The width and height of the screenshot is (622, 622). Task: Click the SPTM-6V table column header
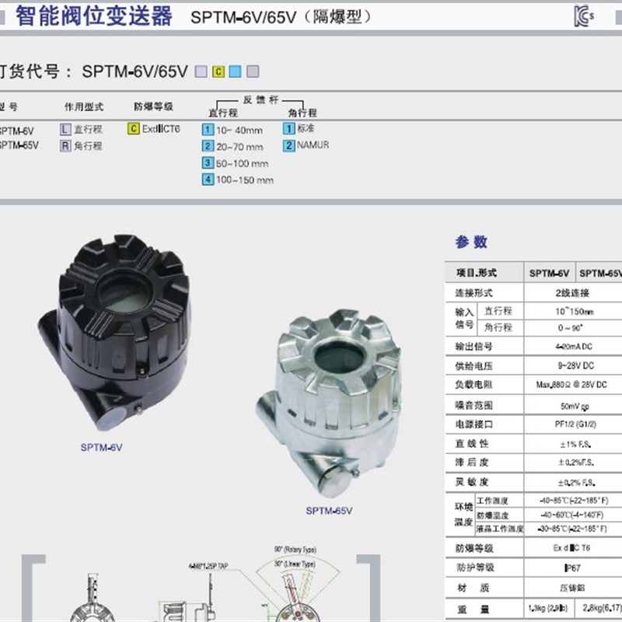click(549, 274)
